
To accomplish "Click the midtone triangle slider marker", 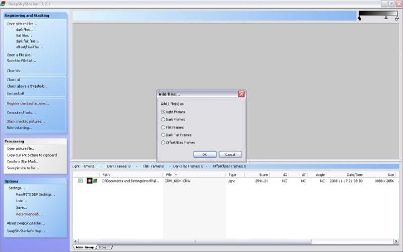I will [x=386, y=18].
